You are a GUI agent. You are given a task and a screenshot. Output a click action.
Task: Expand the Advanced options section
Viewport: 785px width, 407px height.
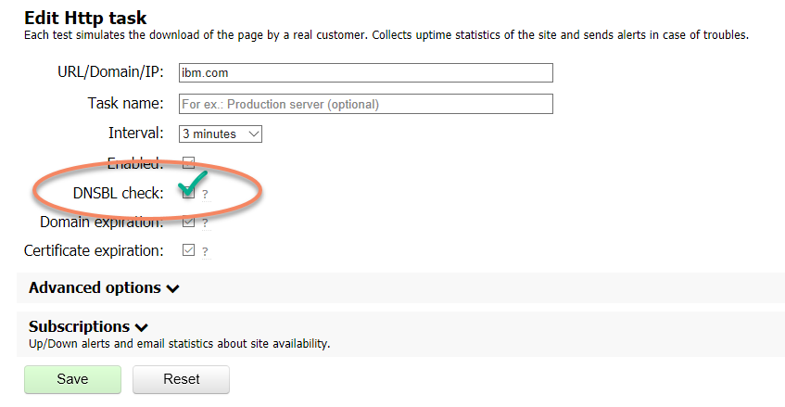pyautogui.click(x=104, y=287)
